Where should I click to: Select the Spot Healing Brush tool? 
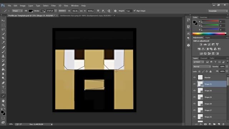pos(3,47)
